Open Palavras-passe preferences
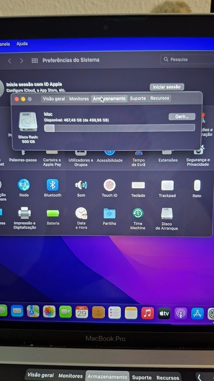Viewport: 214px width, 381px height. (x=23, y=160)
